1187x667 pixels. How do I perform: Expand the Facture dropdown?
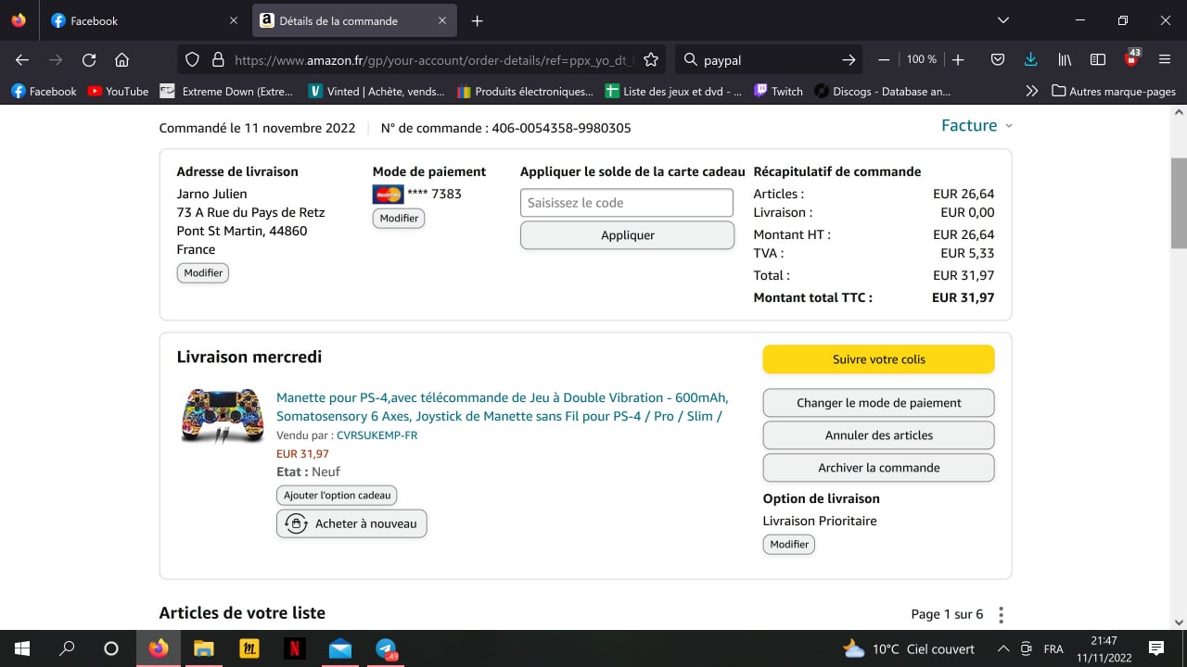pyautogui.click(x=976, y=126)
